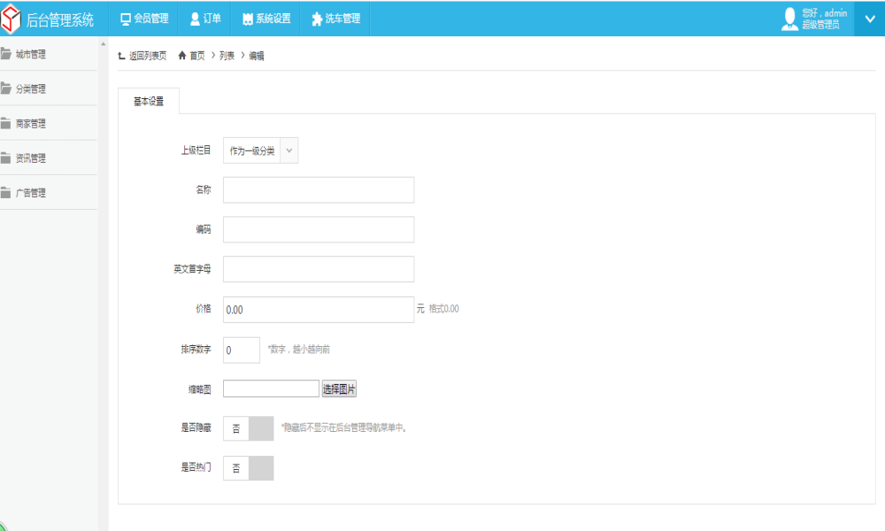Click the 返回列表页 link

(x=147, y=56)
